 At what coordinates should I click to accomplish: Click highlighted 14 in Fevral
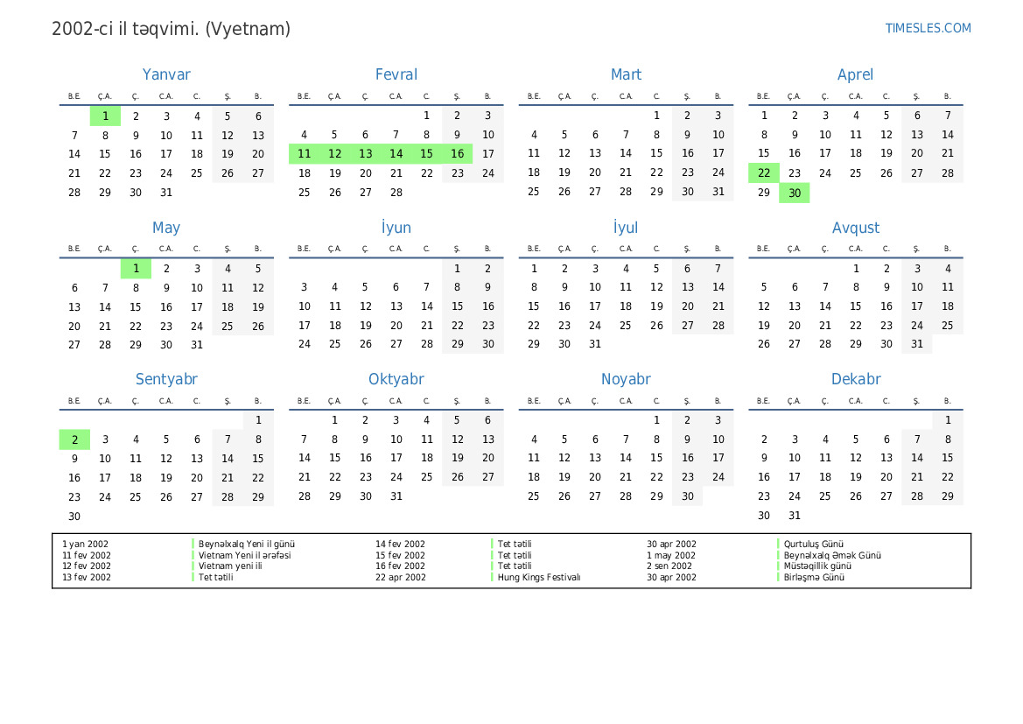point(396,154)
